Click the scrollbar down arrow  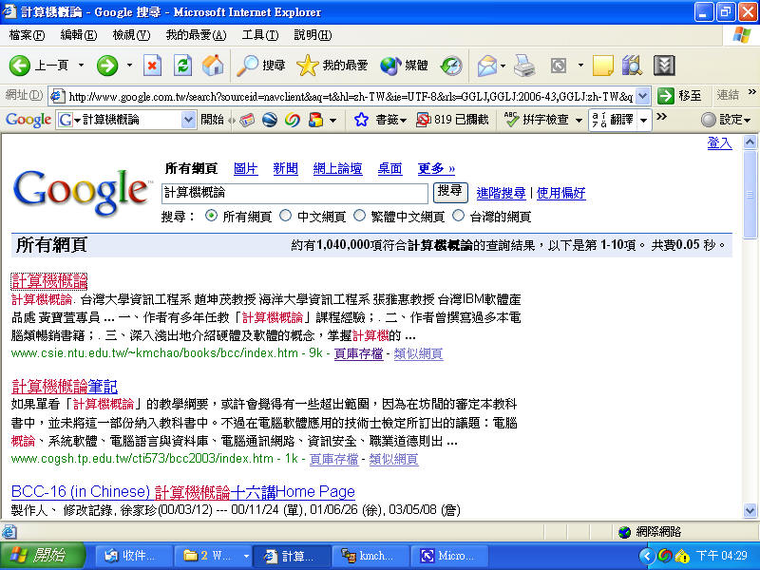[x=750, y=510]
